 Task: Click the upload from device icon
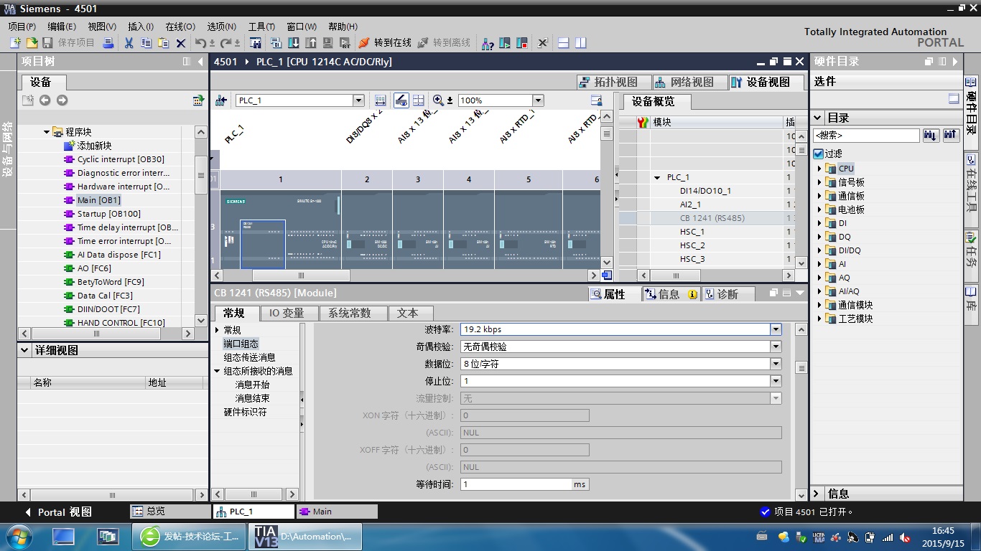pyautogui.click(x=310, y=43)
